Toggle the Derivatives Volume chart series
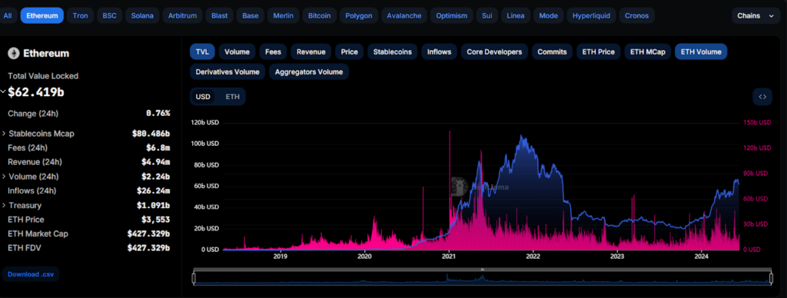 coord(227,71)
